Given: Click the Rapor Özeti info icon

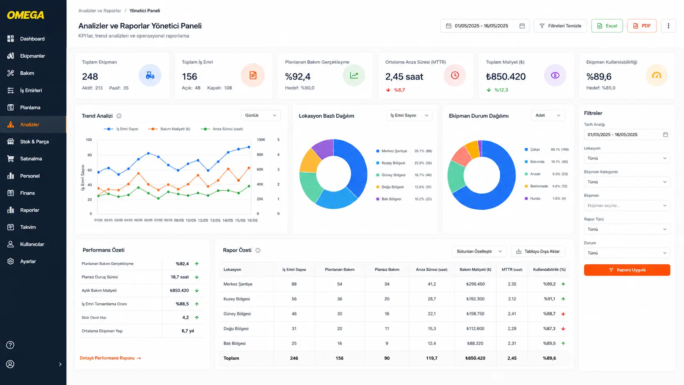Looking at the screenshot, I should 258,250.
